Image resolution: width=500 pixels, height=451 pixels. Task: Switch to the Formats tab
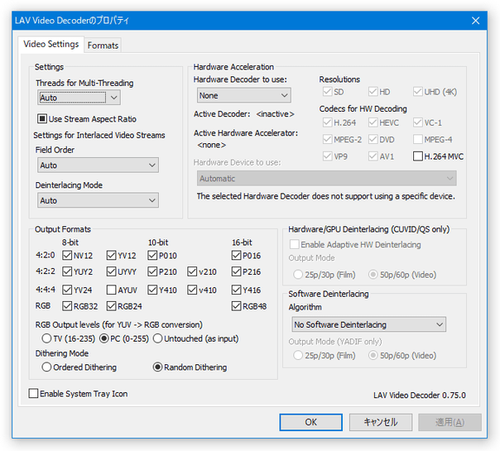[103, 46]
